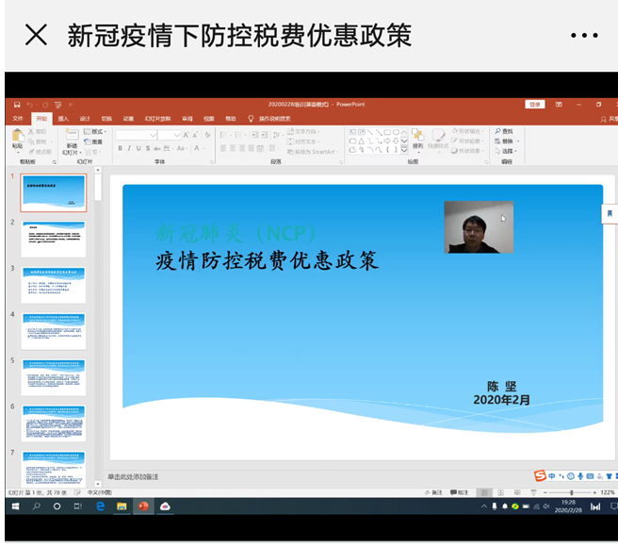Open PowerPoint from the Windows taskbar
618x548 pixels.
click(x=143, y=506)
